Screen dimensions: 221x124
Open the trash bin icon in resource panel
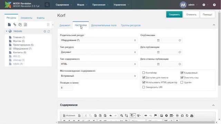click(x=48, y=24)
